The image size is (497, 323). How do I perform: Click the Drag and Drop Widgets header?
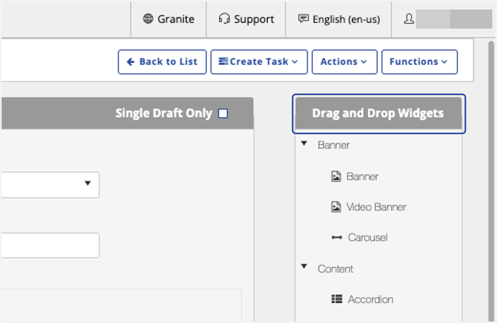[x=379, y=114]
